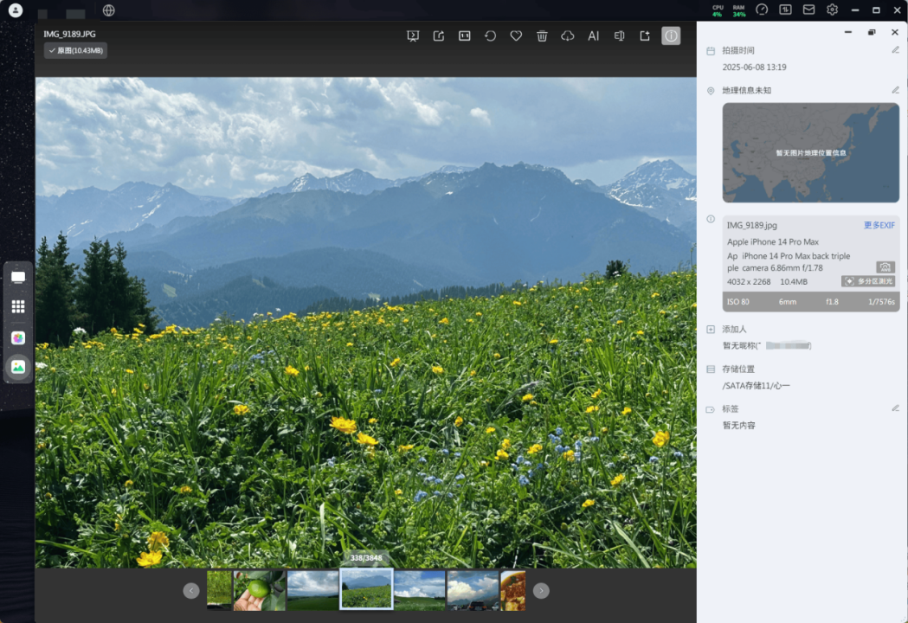Edit the tags (标签) field
The image size is (908, 623).
[x=895, y=408]
